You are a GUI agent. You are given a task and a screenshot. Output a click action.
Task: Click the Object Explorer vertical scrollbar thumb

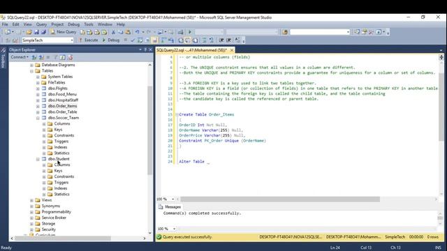click(x=150, y=130)
